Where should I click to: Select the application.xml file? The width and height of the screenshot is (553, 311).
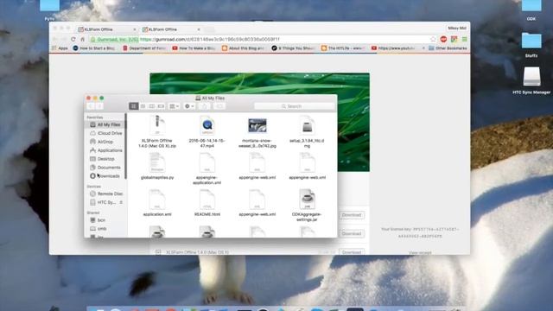pos(157,203)
